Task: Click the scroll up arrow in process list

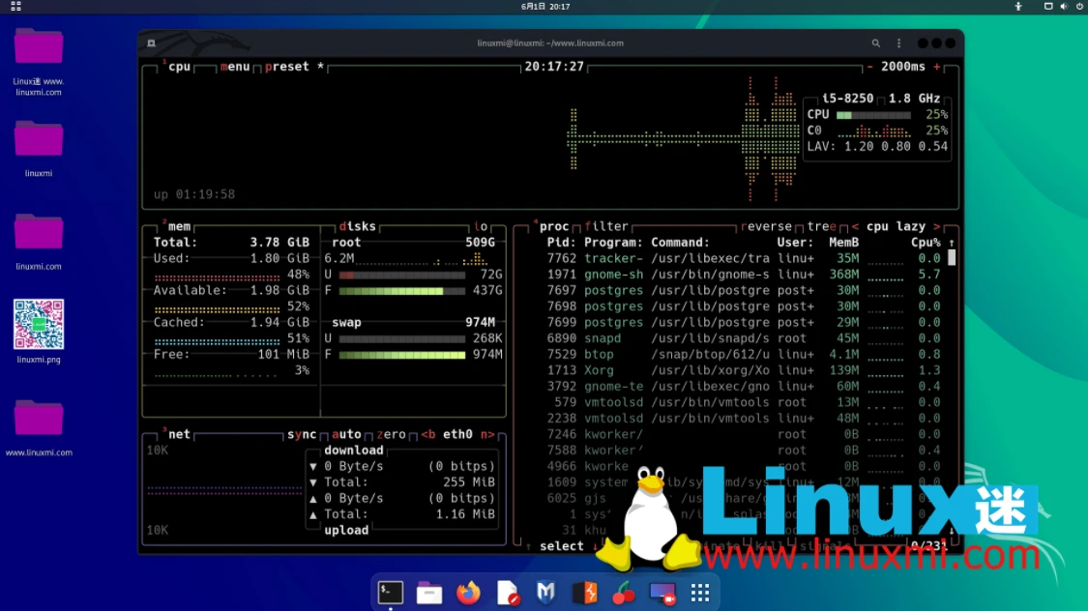Action: (952, 243)
